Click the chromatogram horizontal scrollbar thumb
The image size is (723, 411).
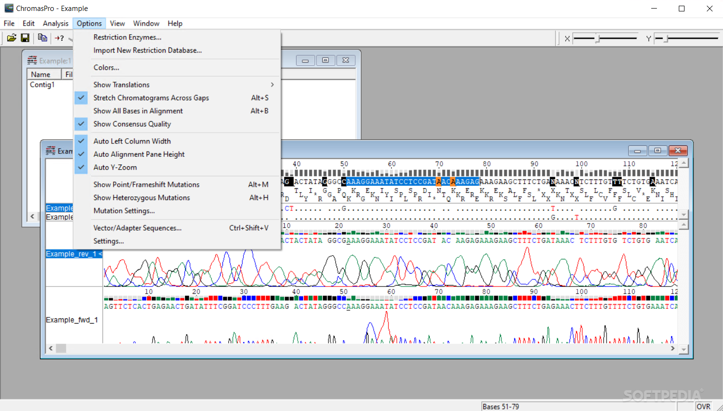point(61,348)
